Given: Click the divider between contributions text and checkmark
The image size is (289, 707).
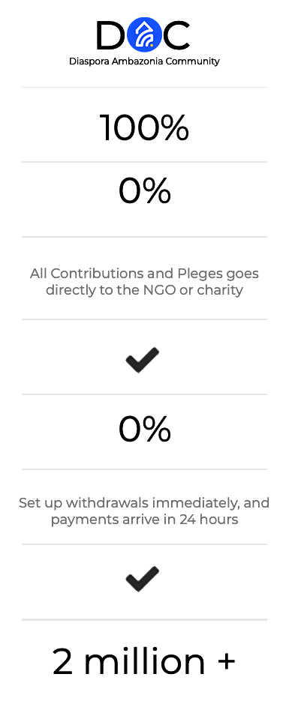Looking at the screenshot, I should point(144,319).
